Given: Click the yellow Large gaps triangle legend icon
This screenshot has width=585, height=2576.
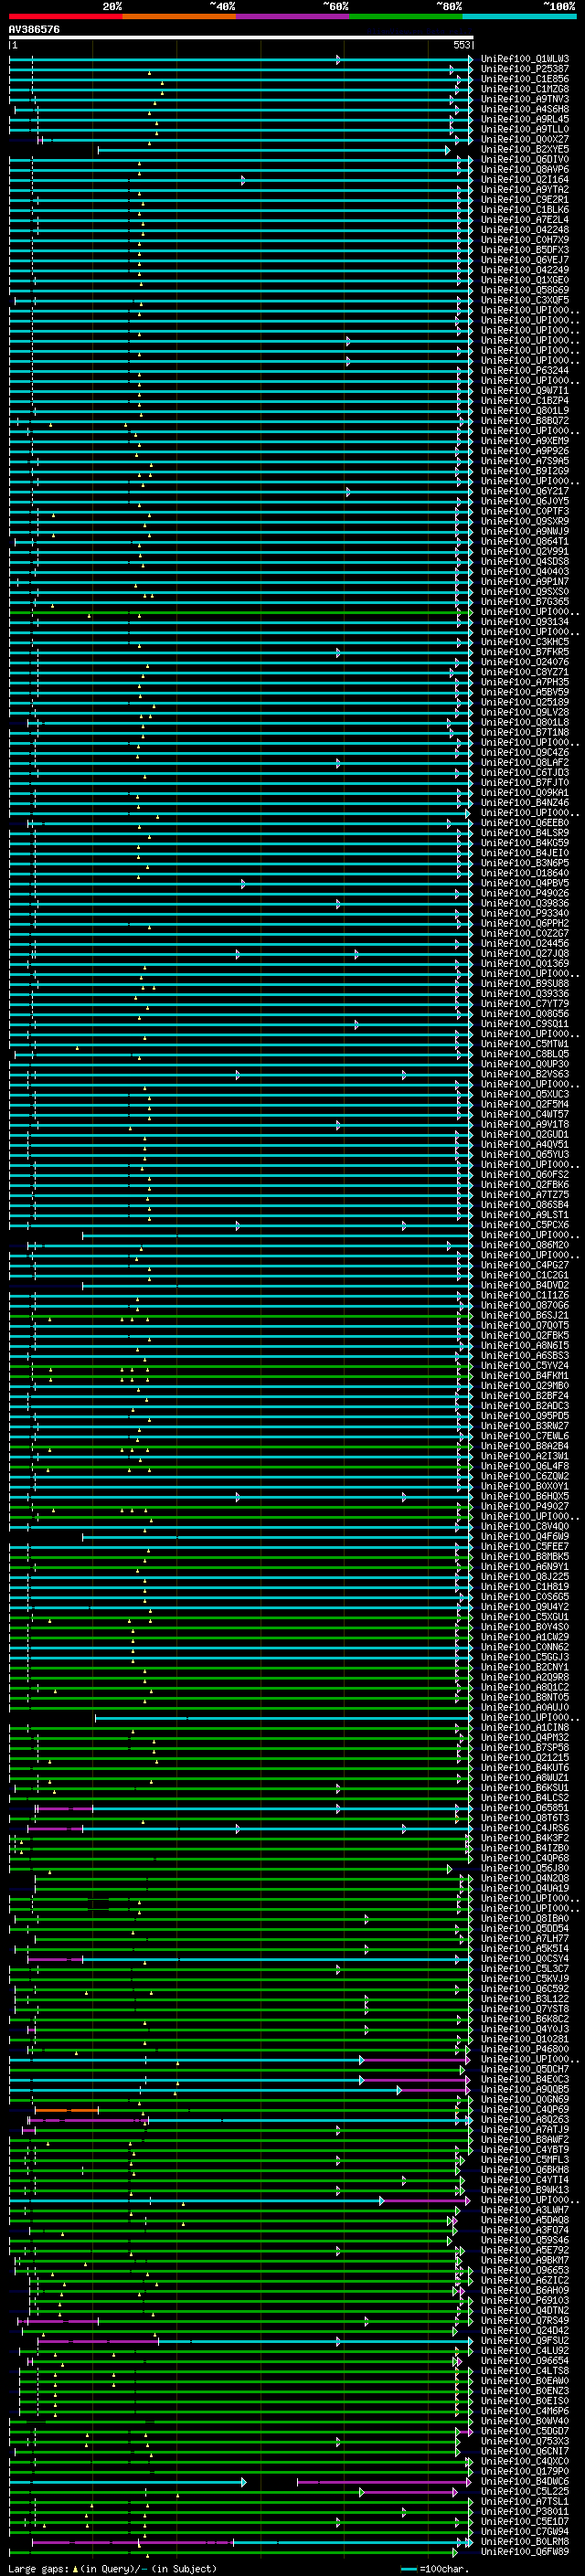Looking at the screenshot, I should 75,2569.
